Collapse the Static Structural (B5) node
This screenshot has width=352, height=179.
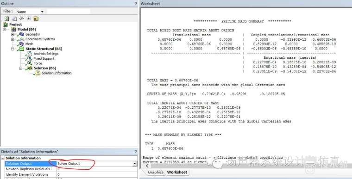tap(13, 49)
